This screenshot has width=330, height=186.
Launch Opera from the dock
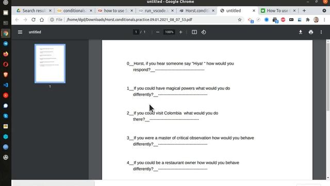6,64
